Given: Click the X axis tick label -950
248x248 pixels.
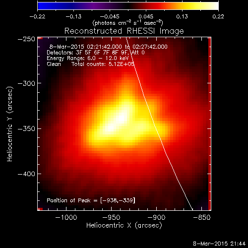Looking at the screenshot, I should [x=111, y=217].
